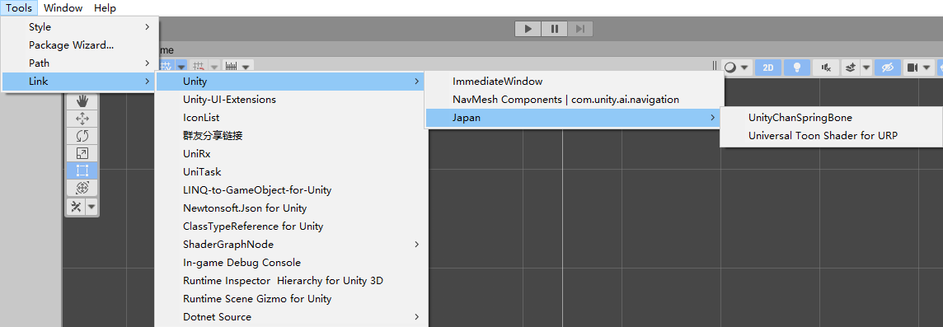The width and height of the screenshot is (943, 327).
Task: Select the Hand view tool
Action: 82,101
